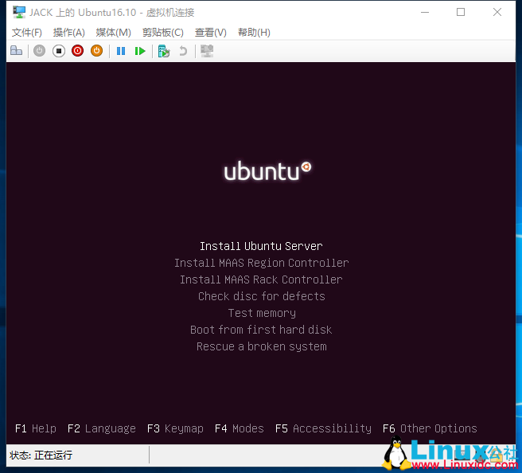The image size is (522, 473).
Task: Click the Ctrl+Alt+Del toolbar icon
Action: [x=16, y=51]
